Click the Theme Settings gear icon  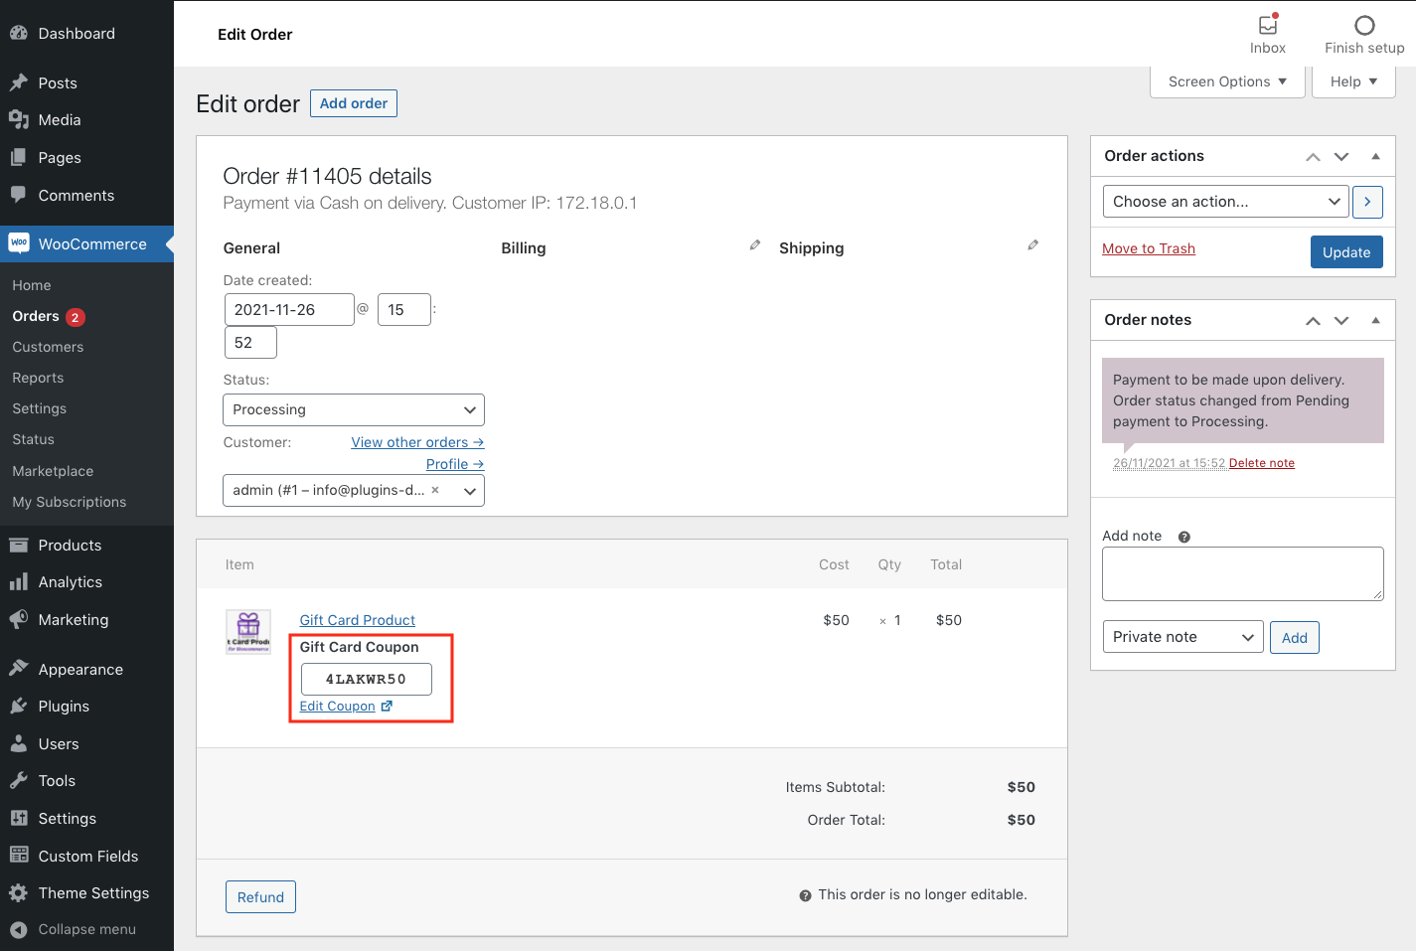pyautogui.click(x=18, y=892)
